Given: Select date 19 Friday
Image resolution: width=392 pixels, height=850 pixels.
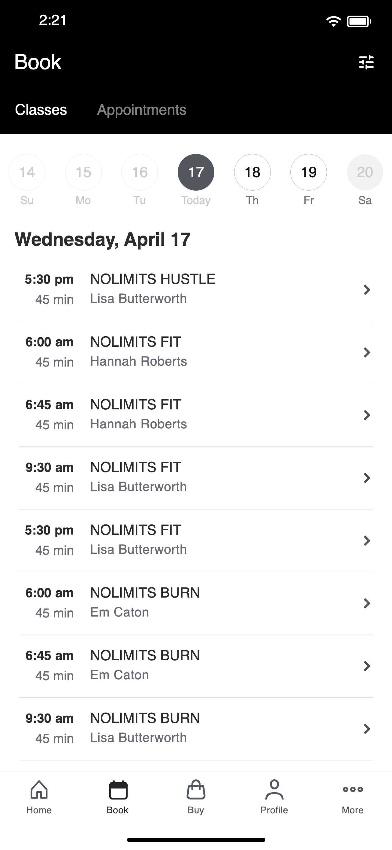Looking at the screenshot, I should pyautogui.click(x=309, y=172).
